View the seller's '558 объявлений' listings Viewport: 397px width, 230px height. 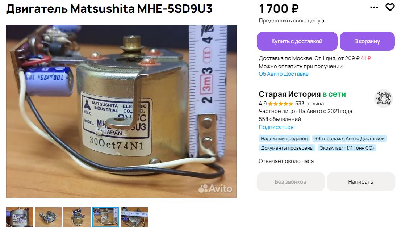click(x=280, y=119)
